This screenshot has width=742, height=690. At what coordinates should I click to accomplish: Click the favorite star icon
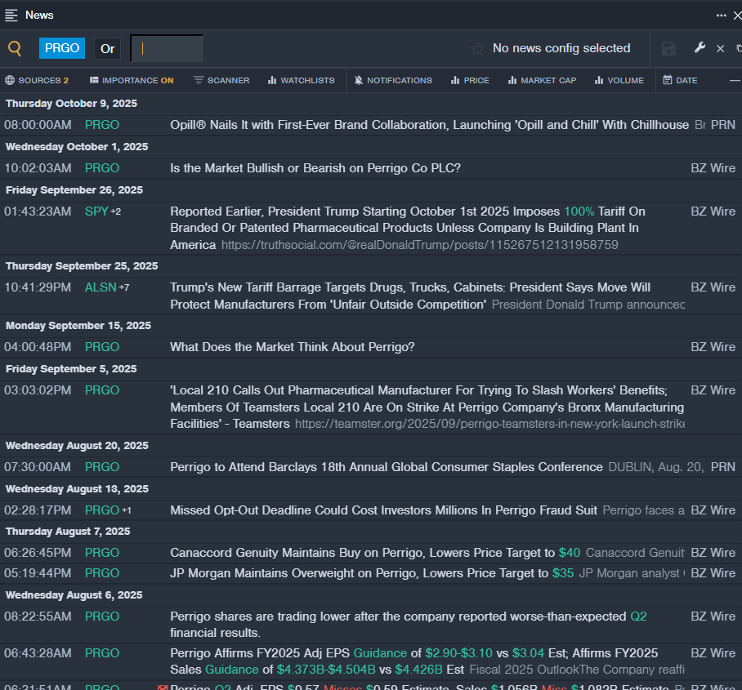pos(477,49)
